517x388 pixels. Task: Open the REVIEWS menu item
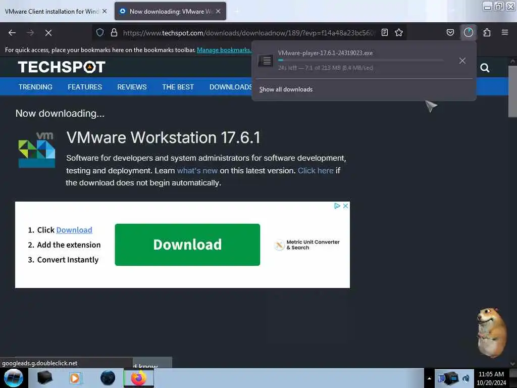(x=132, y=87)
